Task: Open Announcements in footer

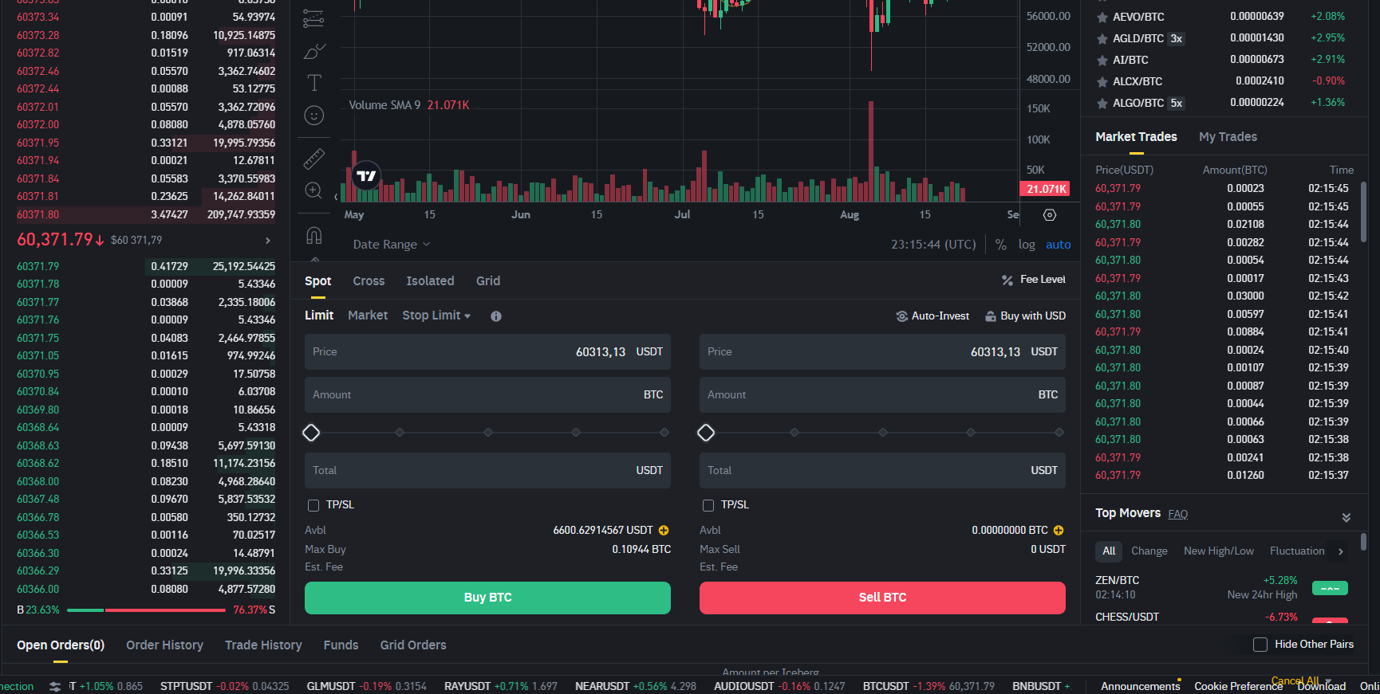Action: click(x=1140, y=687)
